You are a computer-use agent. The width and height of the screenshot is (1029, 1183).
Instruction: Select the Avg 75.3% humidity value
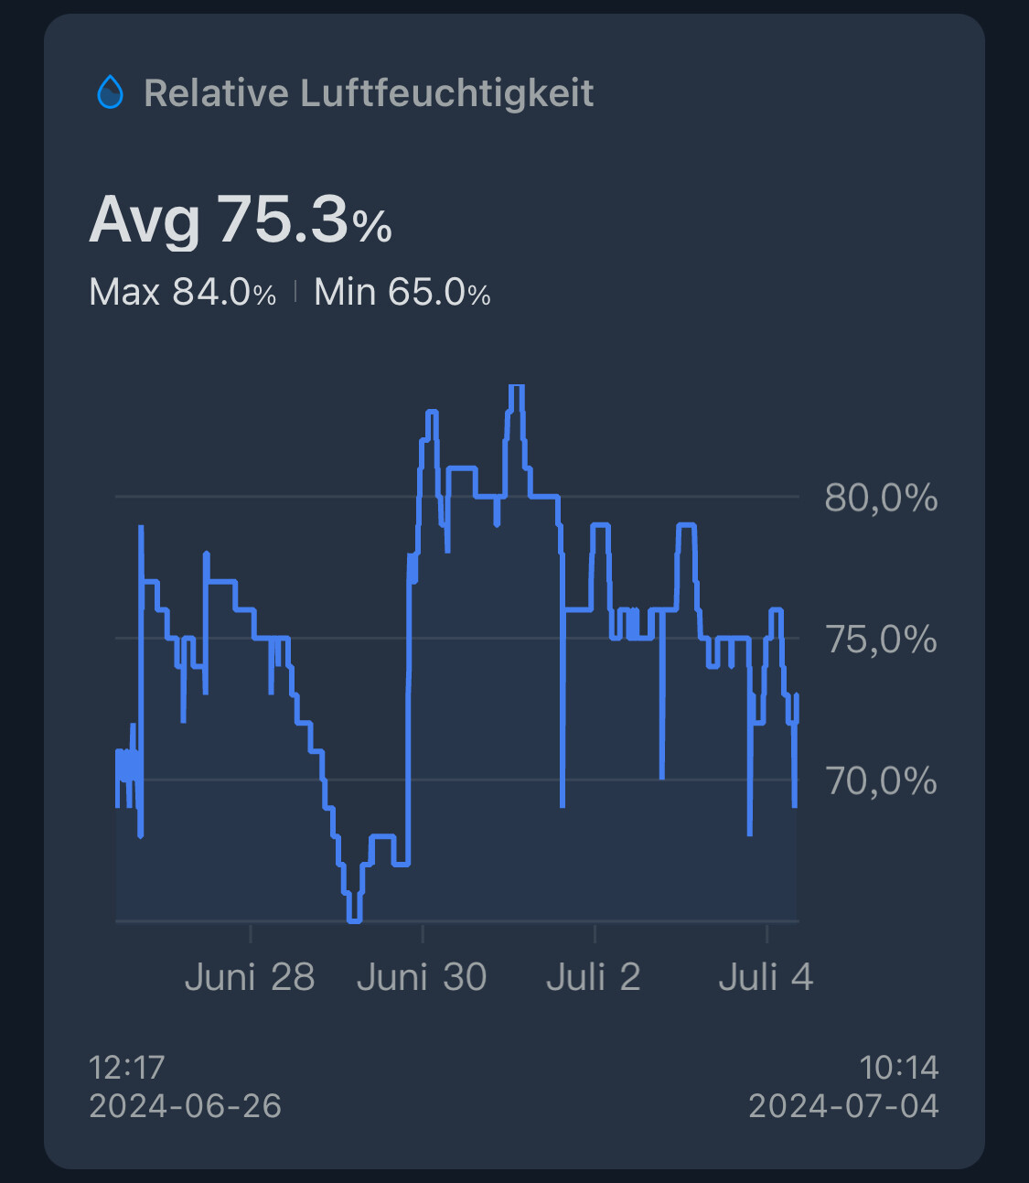pyautogui.click(x=241, y=220)
